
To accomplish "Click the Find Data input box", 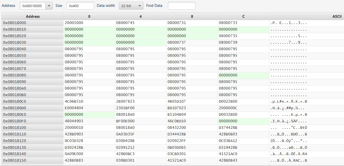I will point(181,6).
